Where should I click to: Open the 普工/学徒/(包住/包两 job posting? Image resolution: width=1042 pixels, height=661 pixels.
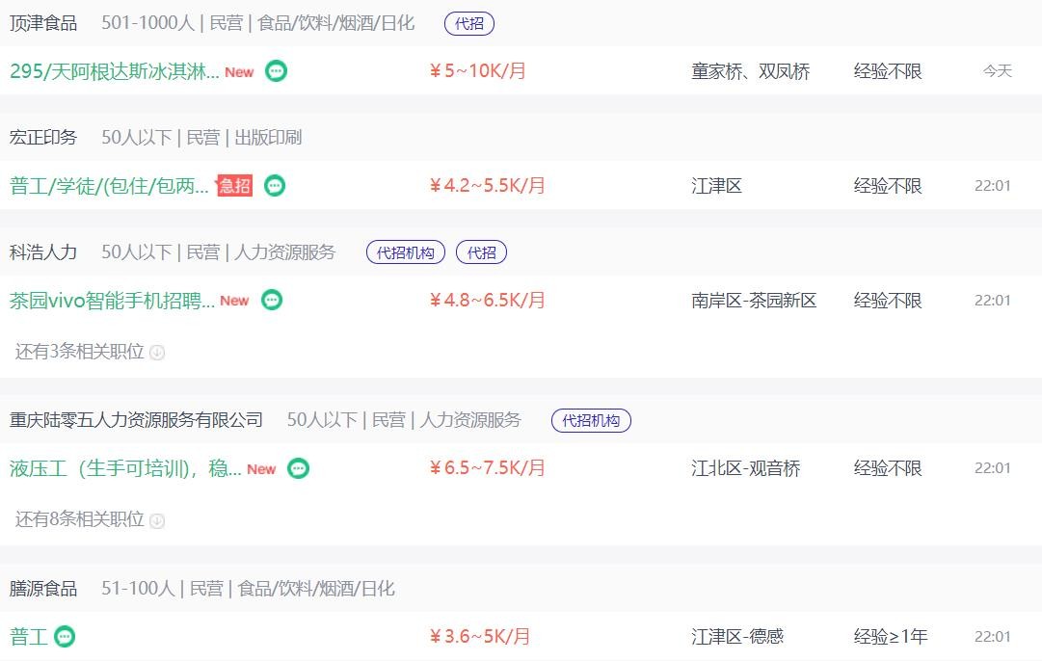[110, 185]
